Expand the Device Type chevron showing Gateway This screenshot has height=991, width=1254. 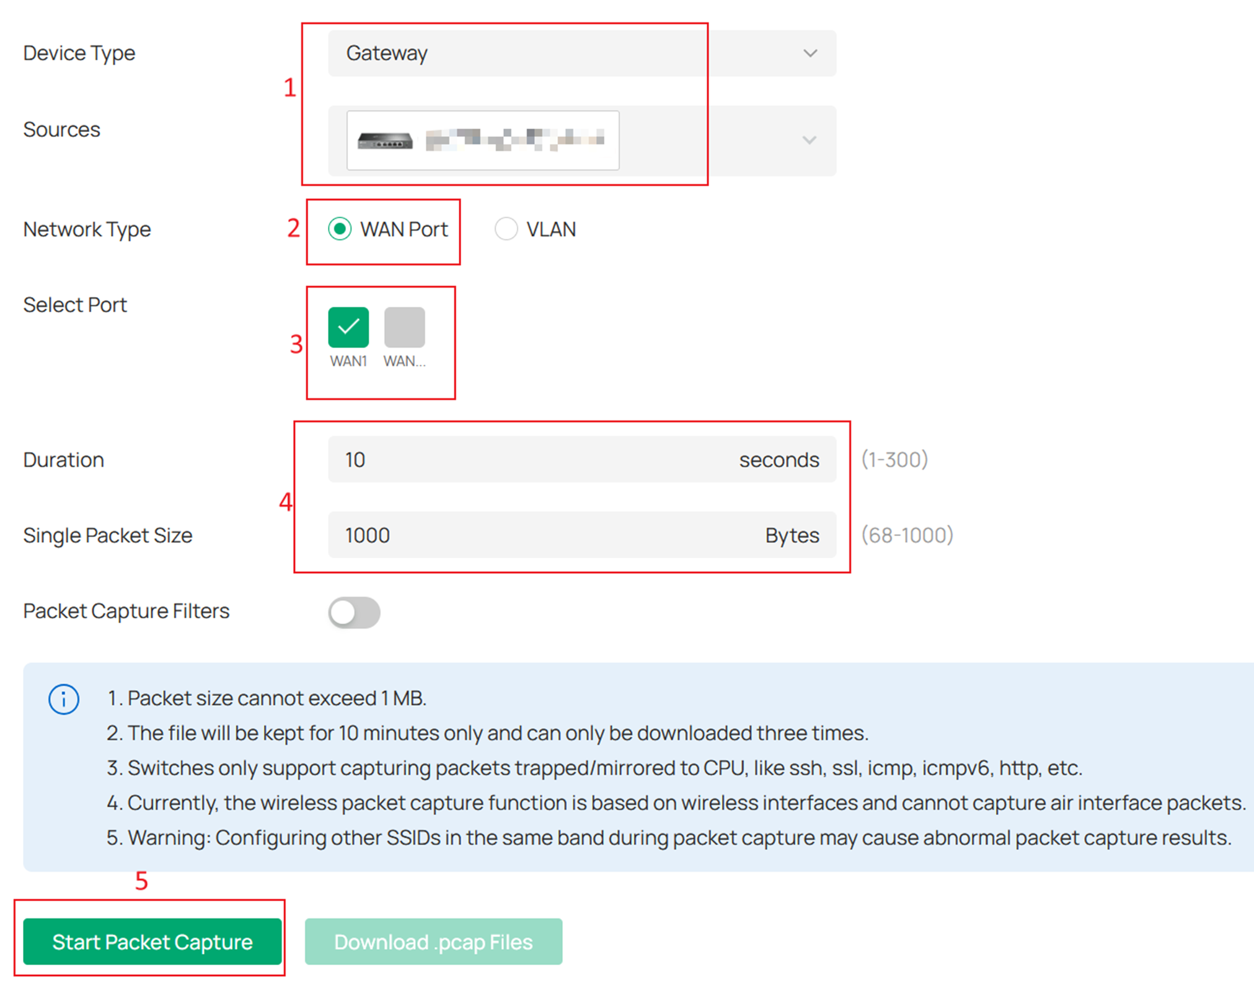coord(810,53)
